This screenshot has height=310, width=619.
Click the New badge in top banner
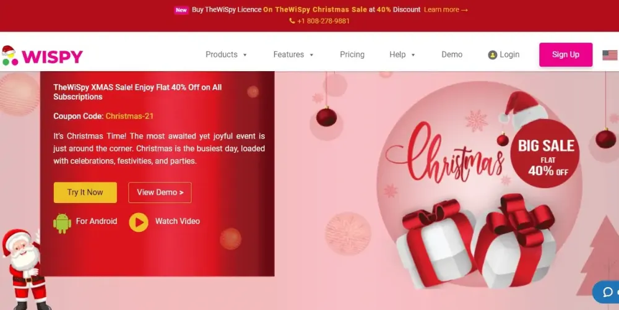point(181,10)
